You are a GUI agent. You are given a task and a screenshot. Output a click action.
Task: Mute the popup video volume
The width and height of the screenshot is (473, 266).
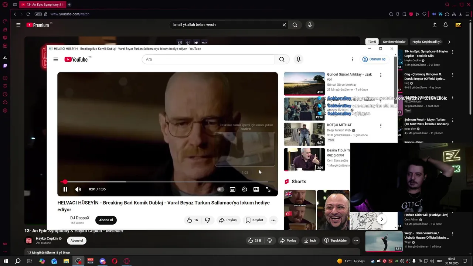(78, 189)
